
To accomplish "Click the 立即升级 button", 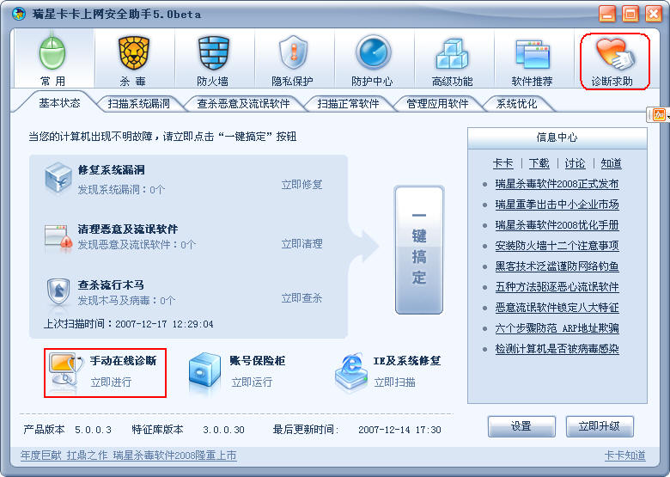I will pos(599,426).
